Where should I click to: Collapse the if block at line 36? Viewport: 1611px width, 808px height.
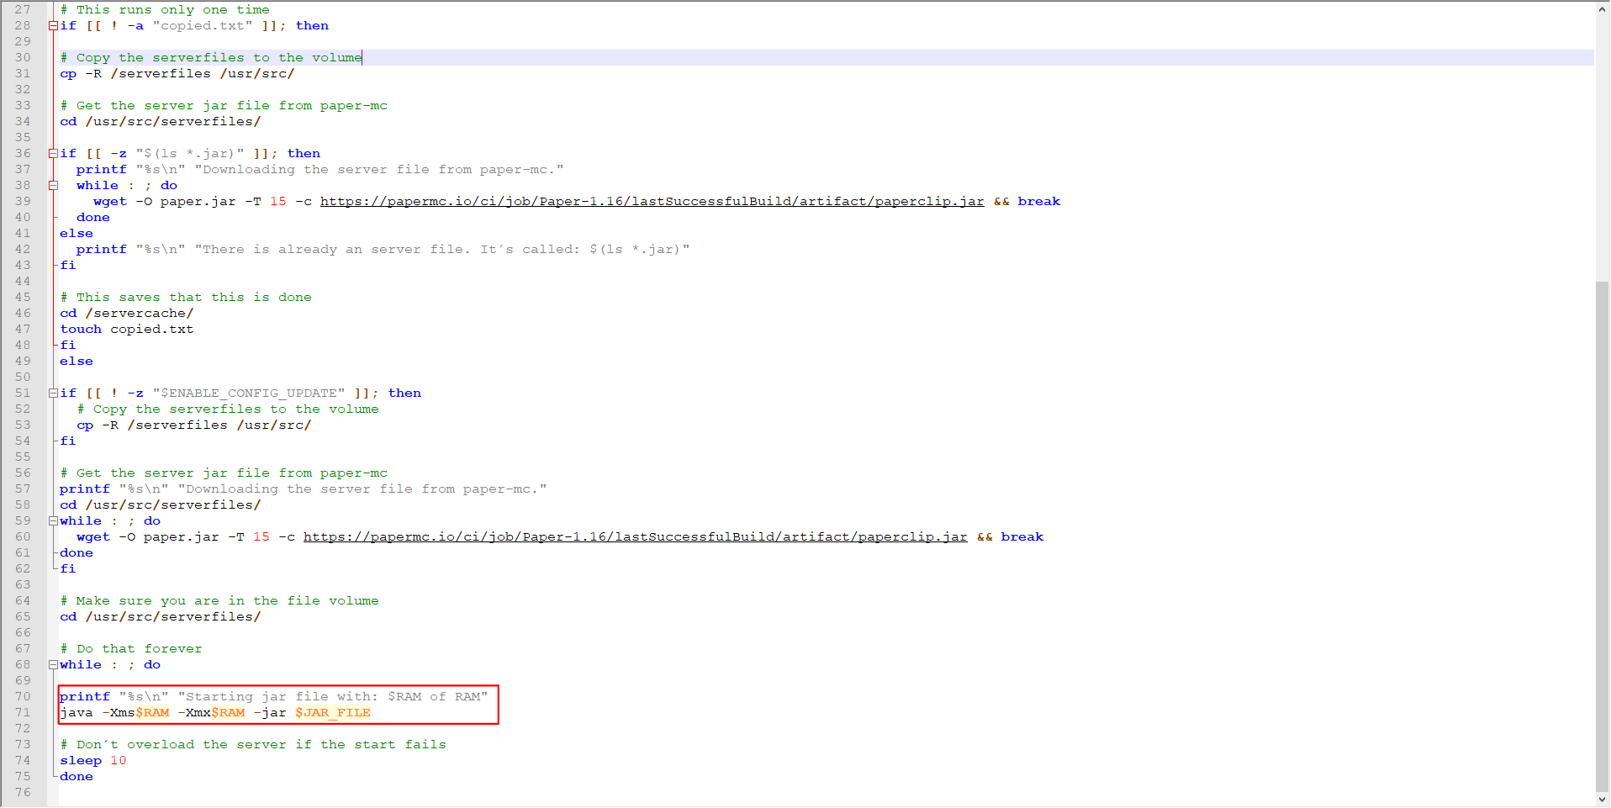[x=53, y=153]
